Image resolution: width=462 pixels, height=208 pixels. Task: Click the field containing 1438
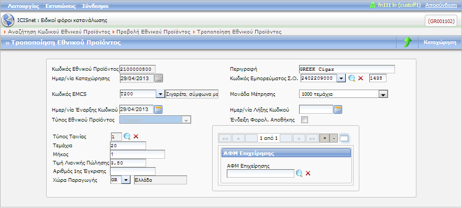coord(378,78)
